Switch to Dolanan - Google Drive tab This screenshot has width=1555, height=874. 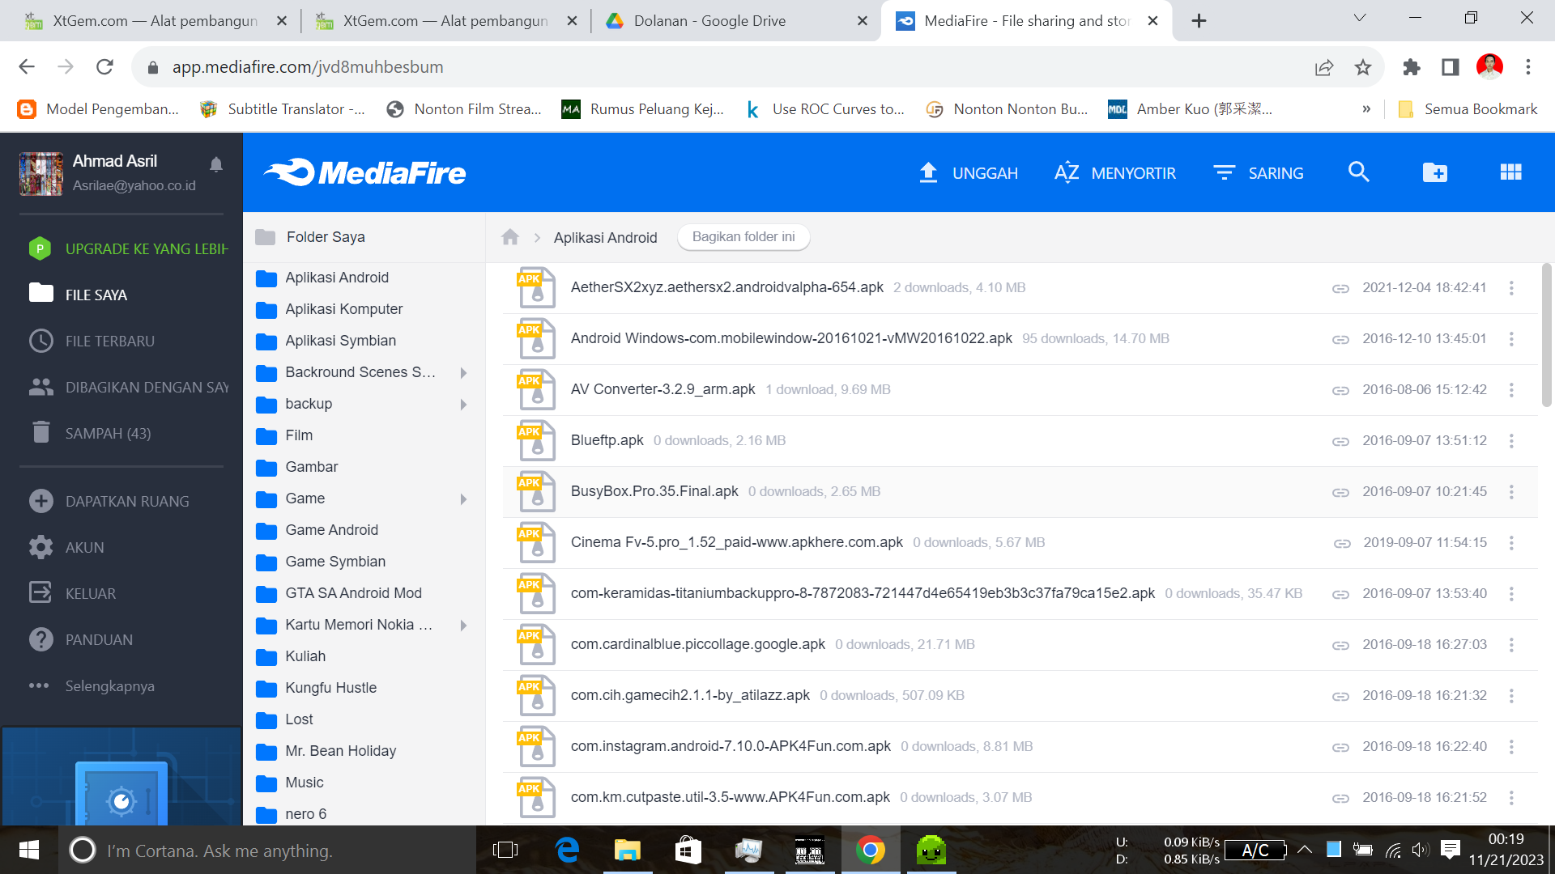(709, 21)
